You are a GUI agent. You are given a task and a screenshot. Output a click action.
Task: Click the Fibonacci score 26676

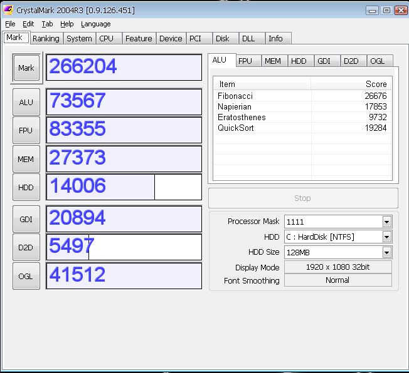pos(376,96)
